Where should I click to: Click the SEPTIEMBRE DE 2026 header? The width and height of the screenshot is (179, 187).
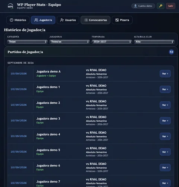(21, 63)
